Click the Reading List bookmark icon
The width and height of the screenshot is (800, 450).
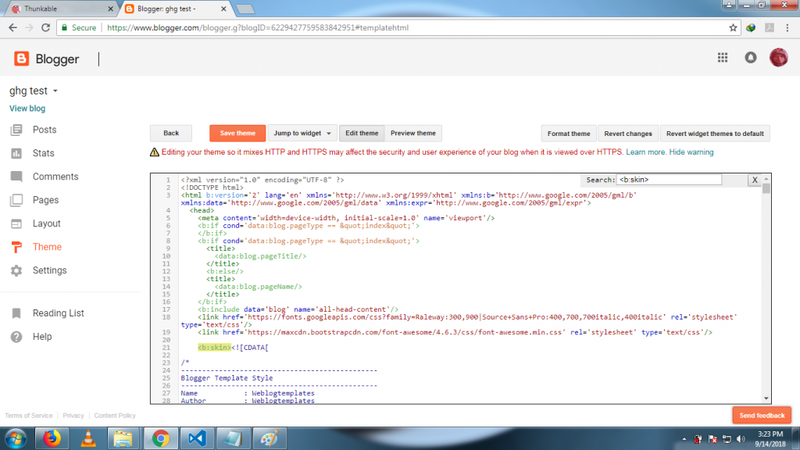(16, 313)
